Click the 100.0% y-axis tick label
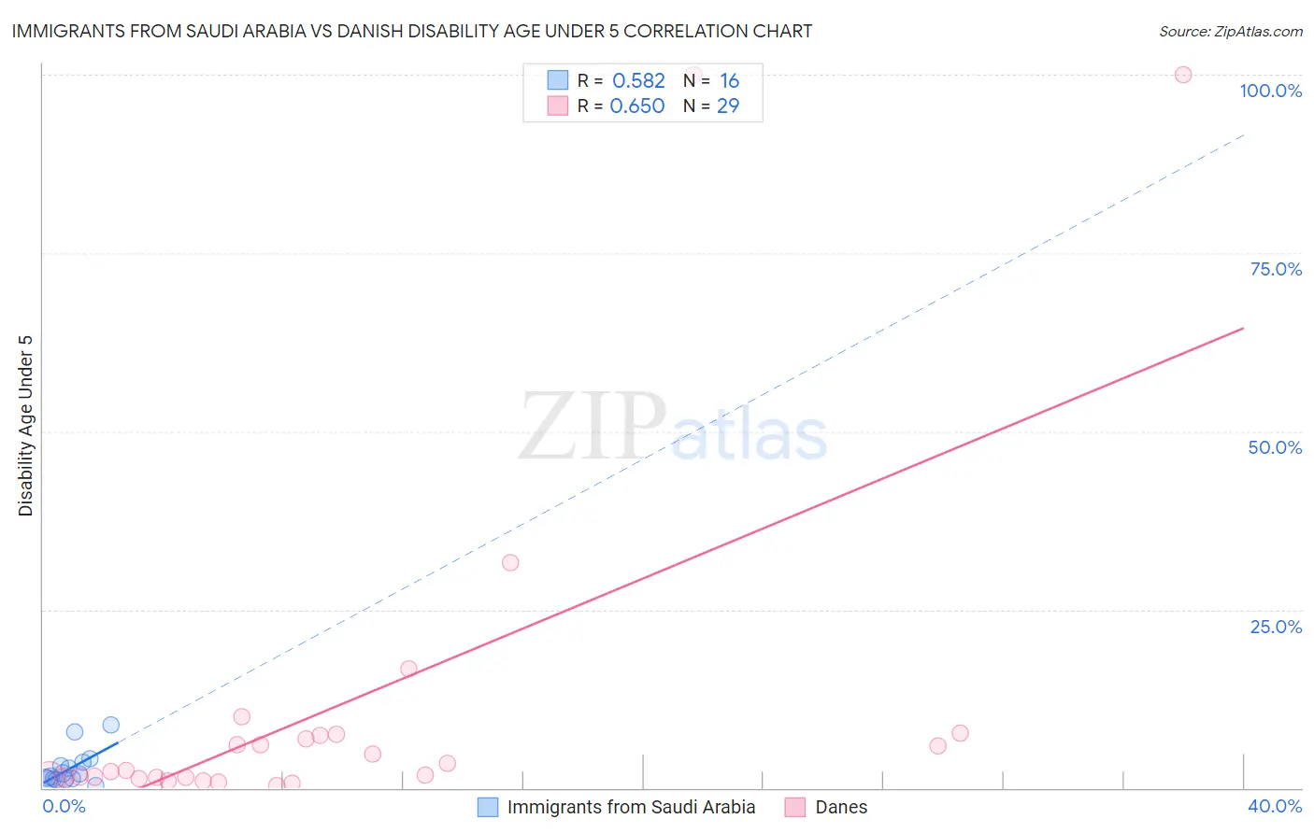 coord(1270,91)
